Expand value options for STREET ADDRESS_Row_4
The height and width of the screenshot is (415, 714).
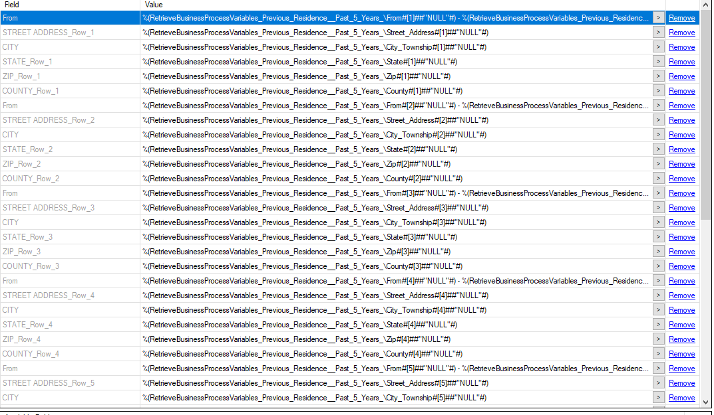pos(659,295)
